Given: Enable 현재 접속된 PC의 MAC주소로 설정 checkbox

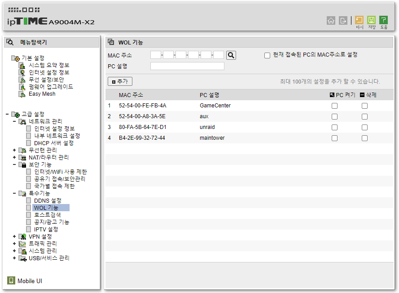Looking at the screenshot, I should (x=267, y=55).
